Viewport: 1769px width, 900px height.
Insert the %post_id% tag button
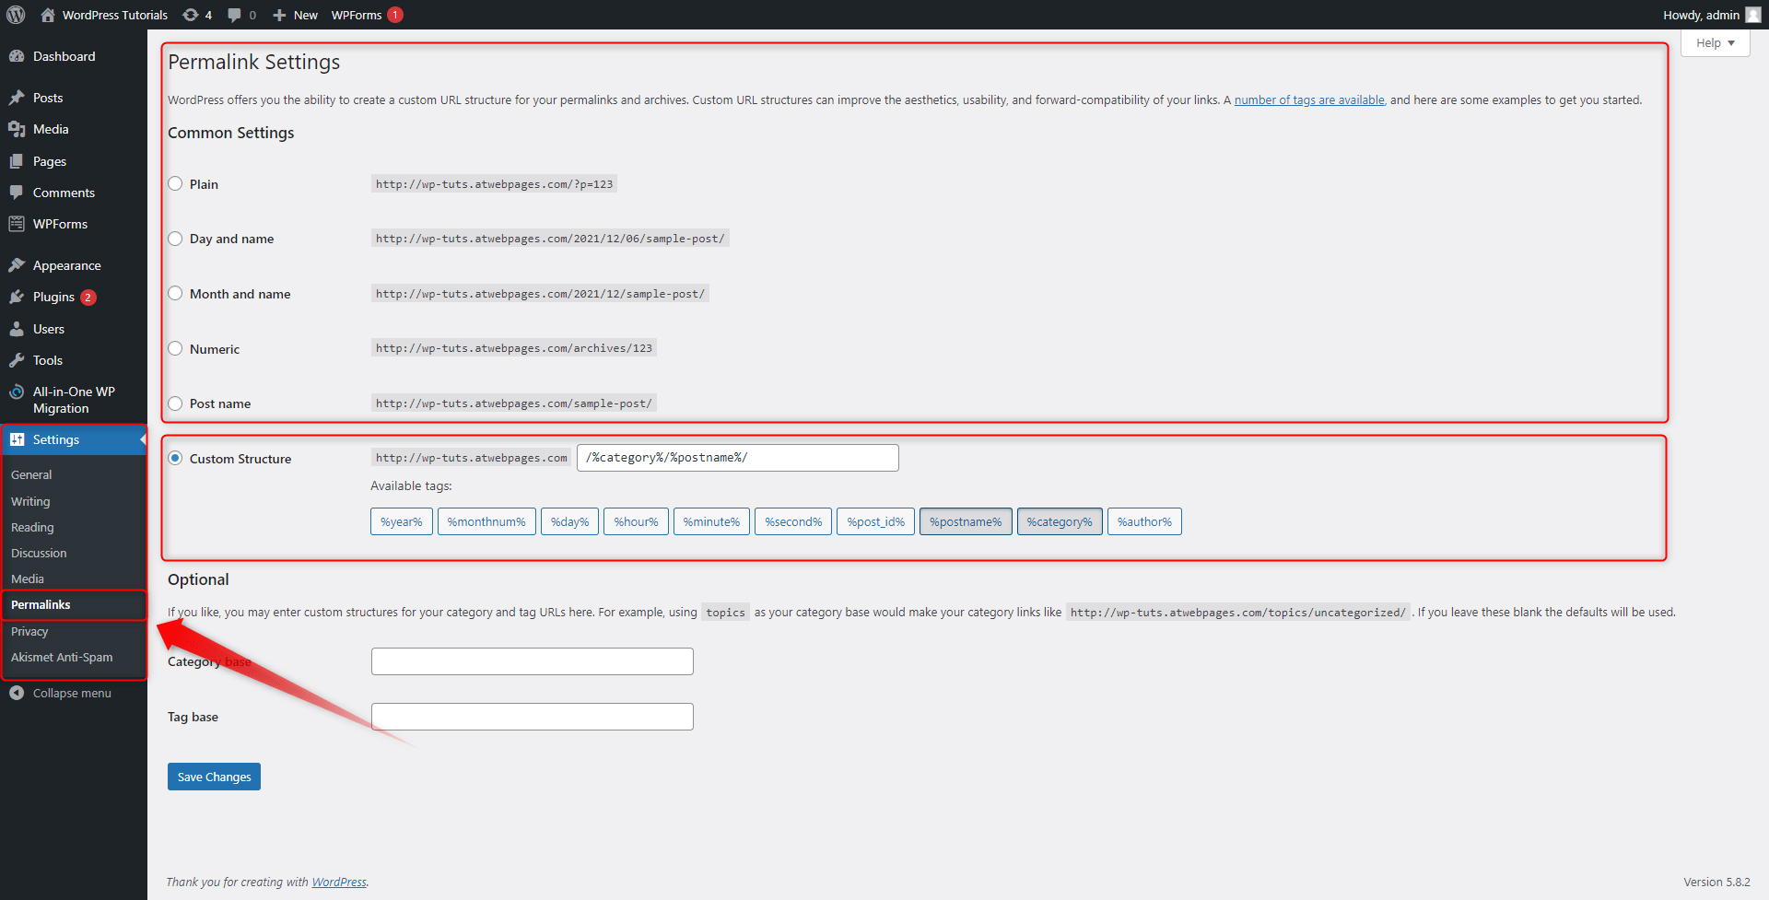(x=876, y=521)
